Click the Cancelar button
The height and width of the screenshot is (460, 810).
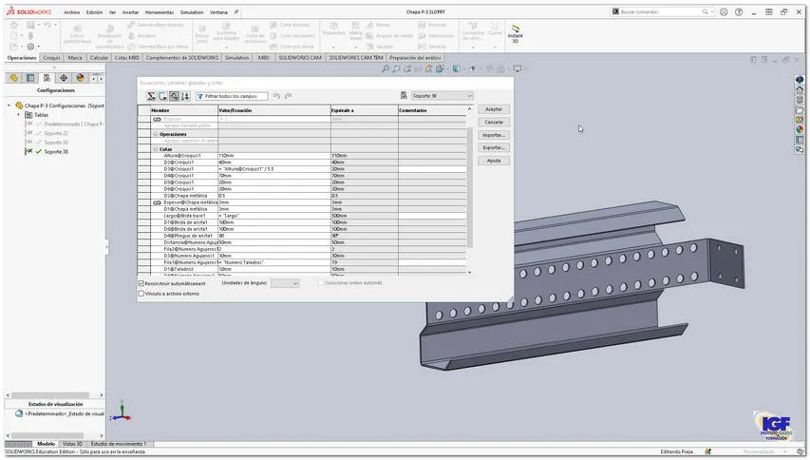coord(494,123)
